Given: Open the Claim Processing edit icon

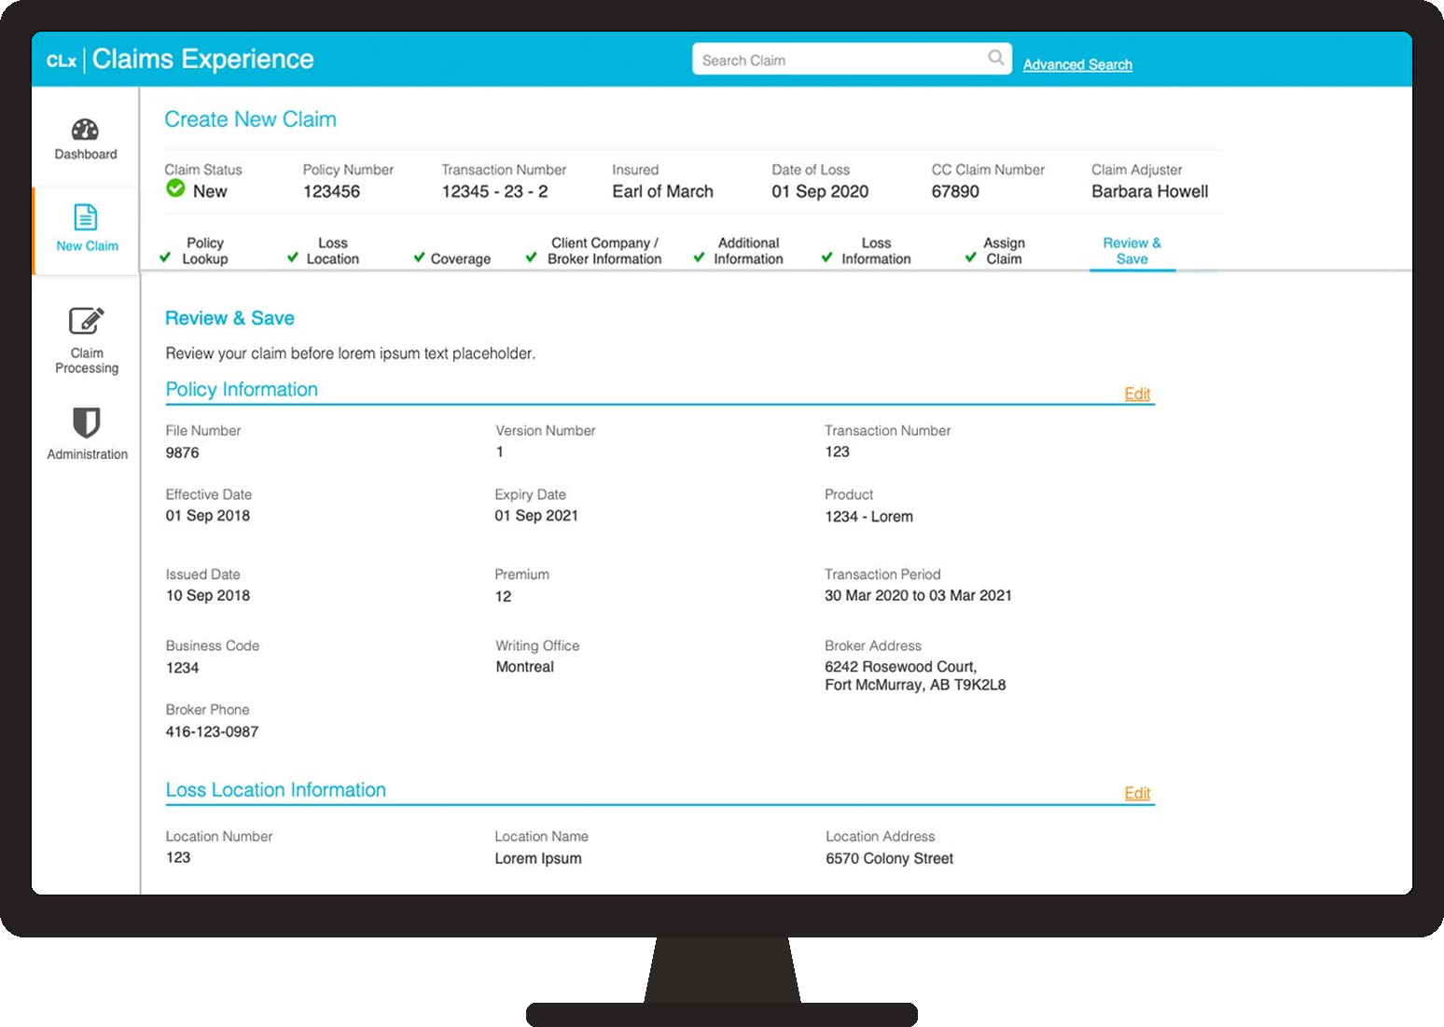Looking at the screenshot, I should tap(87, 321).
